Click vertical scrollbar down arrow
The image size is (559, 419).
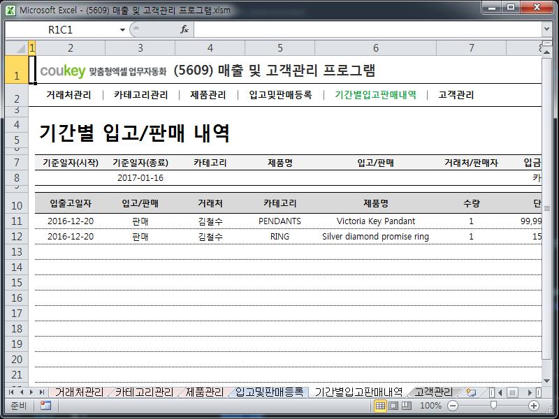(x=546, y=381)
